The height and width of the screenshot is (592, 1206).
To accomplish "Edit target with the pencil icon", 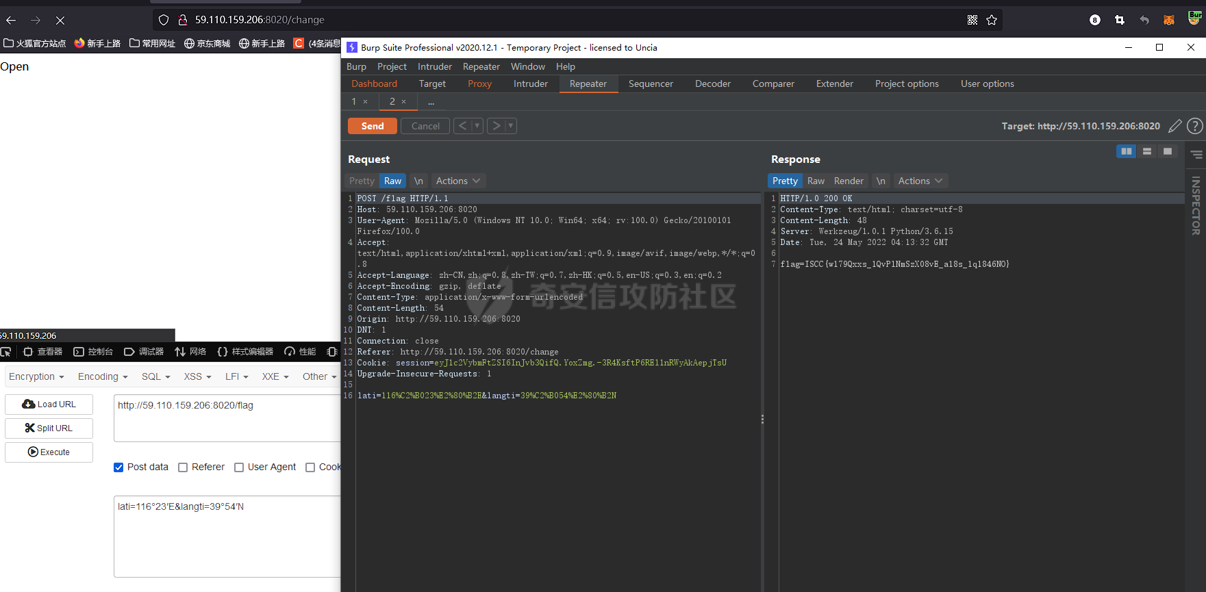I will pos(1175,126).
